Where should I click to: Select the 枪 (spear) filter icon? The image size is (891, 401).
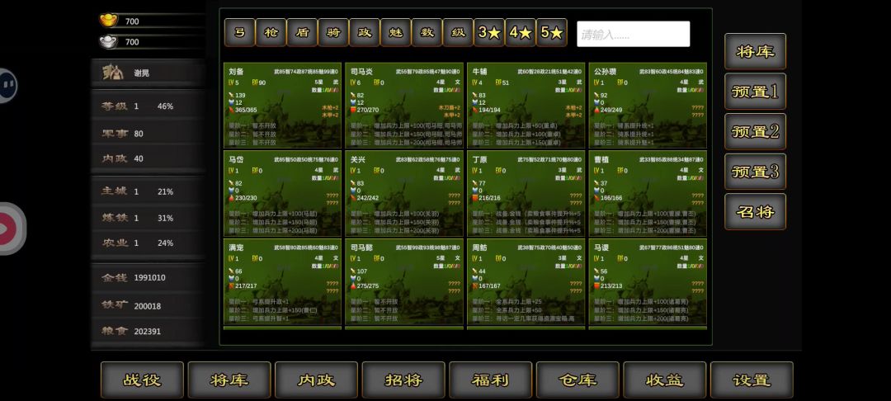(271, 33)
